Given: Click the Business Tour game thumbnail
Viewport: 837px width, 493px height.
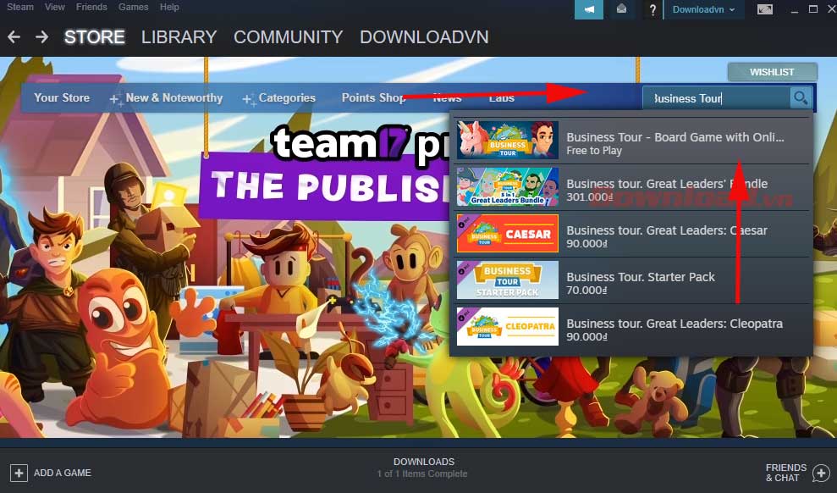Looking at the screenshot, I should point(508,140).
